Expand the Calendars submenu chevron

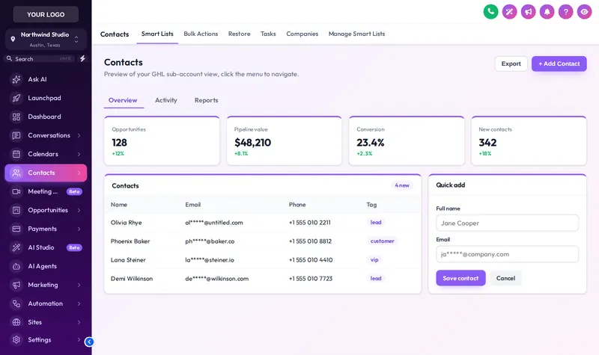[x=79, y=154]
